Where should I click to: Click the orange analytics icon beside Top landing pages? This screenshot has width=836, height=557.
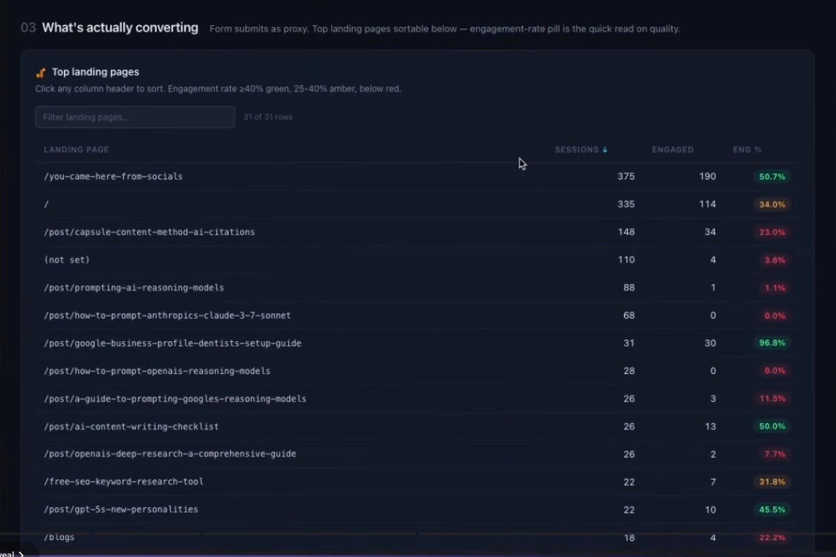41,72
